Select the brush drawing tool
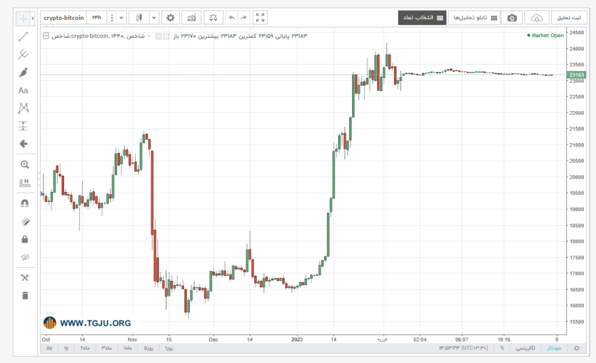This screenshot has width=596, height=363. click(x=23, y=72)
